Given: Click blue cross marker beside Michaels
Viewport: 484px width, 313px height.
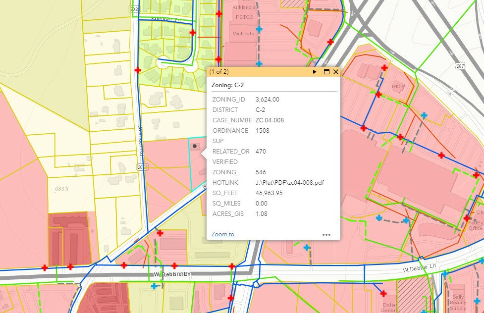Looking at the screenshot, I should click(x=259, y=30).
